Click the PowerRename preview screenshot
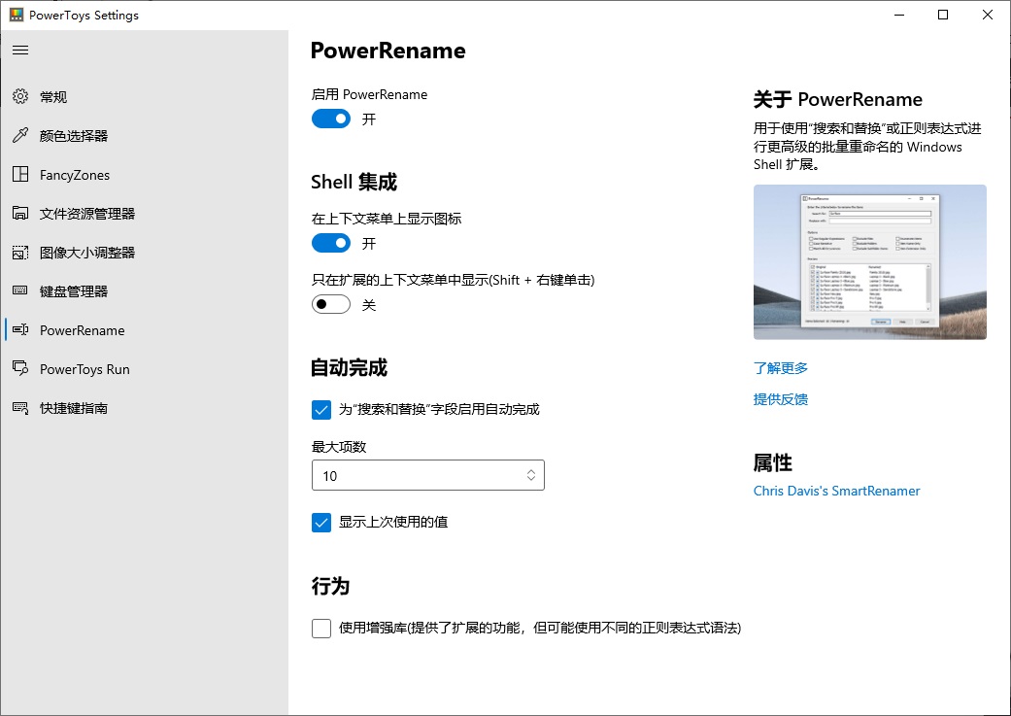The width and height of the screenshot is (1011, 716). 870,262
